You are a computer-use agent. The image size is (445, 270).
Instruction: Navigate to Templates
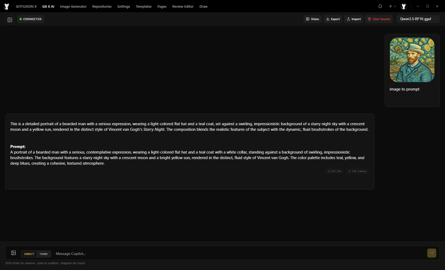144,6
